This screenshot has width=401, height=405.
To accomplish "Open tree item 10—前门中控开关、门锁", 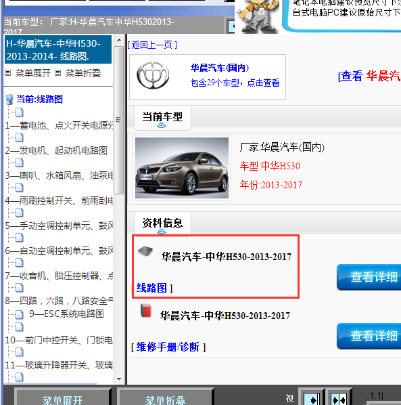I will (59, 340).
